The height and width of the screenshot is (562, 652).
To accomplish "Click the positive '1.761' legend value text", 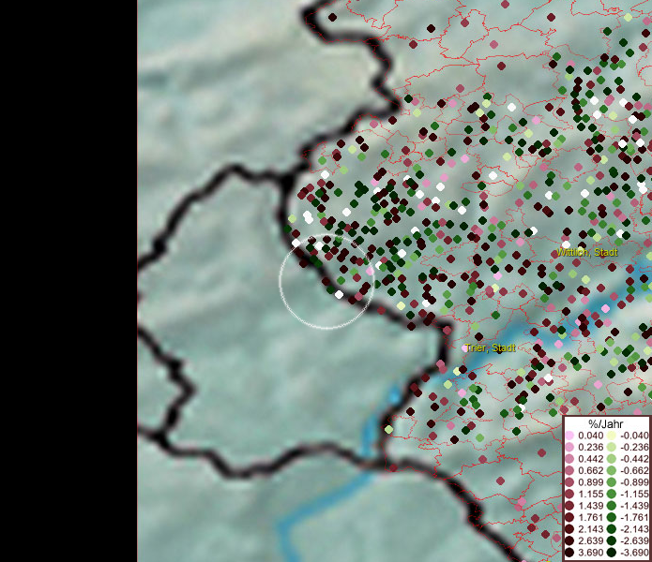I will 590,518.
